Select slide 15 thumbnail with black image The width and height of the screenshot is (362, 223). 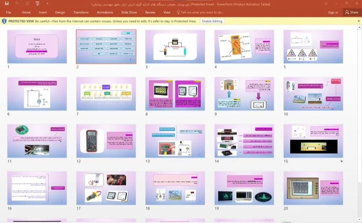tap(313, 141)
